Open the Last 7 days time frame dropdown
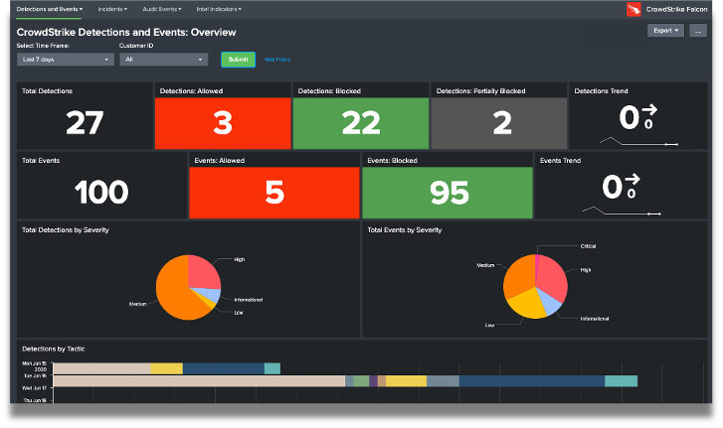This screenshot has height=428, width=723. click(66, 60)
